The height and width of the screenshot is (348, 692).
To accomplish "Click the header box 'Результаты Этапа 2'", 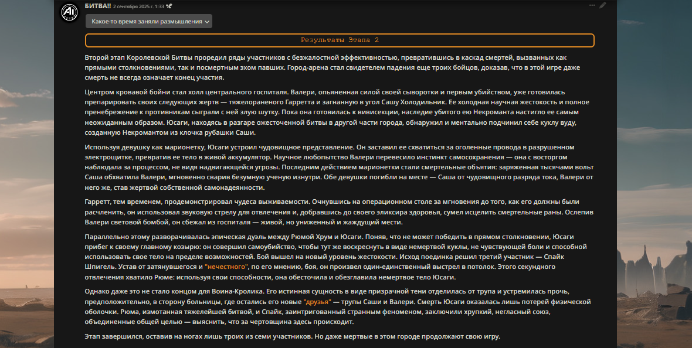I will pos(340,40).
